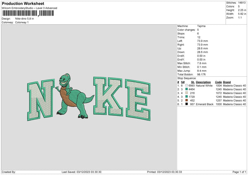This screenshot has width=248, height=175.
Task: Click the Height value 2.25 in
Action: pos(242,10)
